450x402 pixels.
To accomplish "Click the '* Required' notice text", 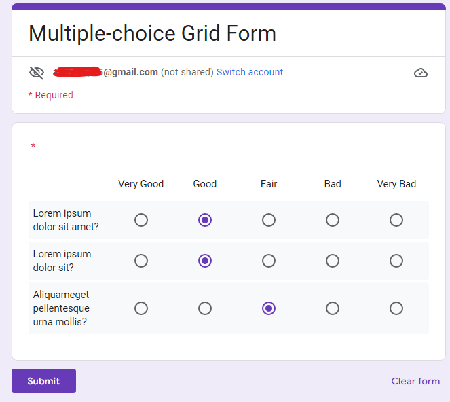I will click(x=50, y=95).
